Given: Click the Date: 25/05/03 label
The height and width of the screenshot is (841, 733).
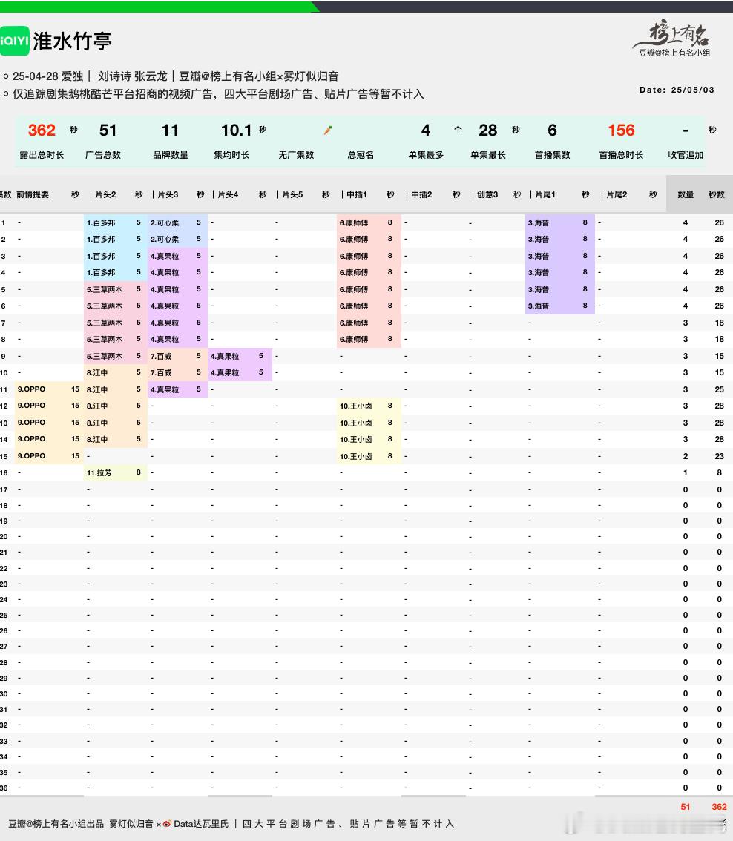Looking at the screenshot, I should click(x=677, y=90).
